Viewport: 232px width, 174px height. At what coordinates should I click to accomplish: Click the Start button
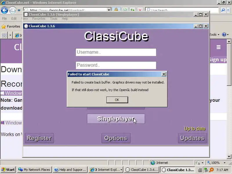(x=8, y=170)
